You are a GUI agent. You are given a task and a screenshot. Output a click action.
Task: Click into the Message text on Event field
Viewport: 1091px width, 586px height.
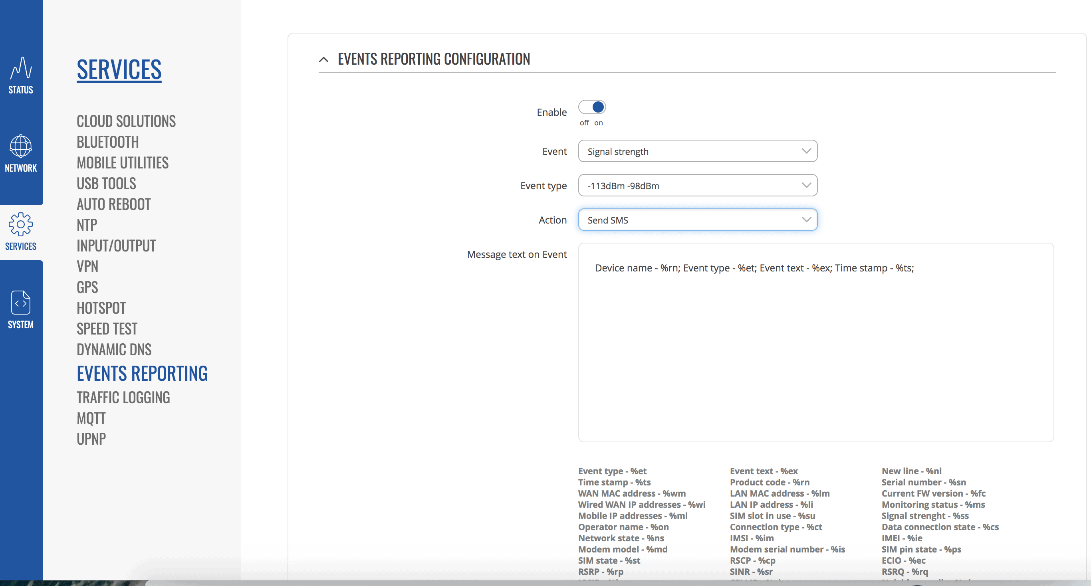[816, 342]
